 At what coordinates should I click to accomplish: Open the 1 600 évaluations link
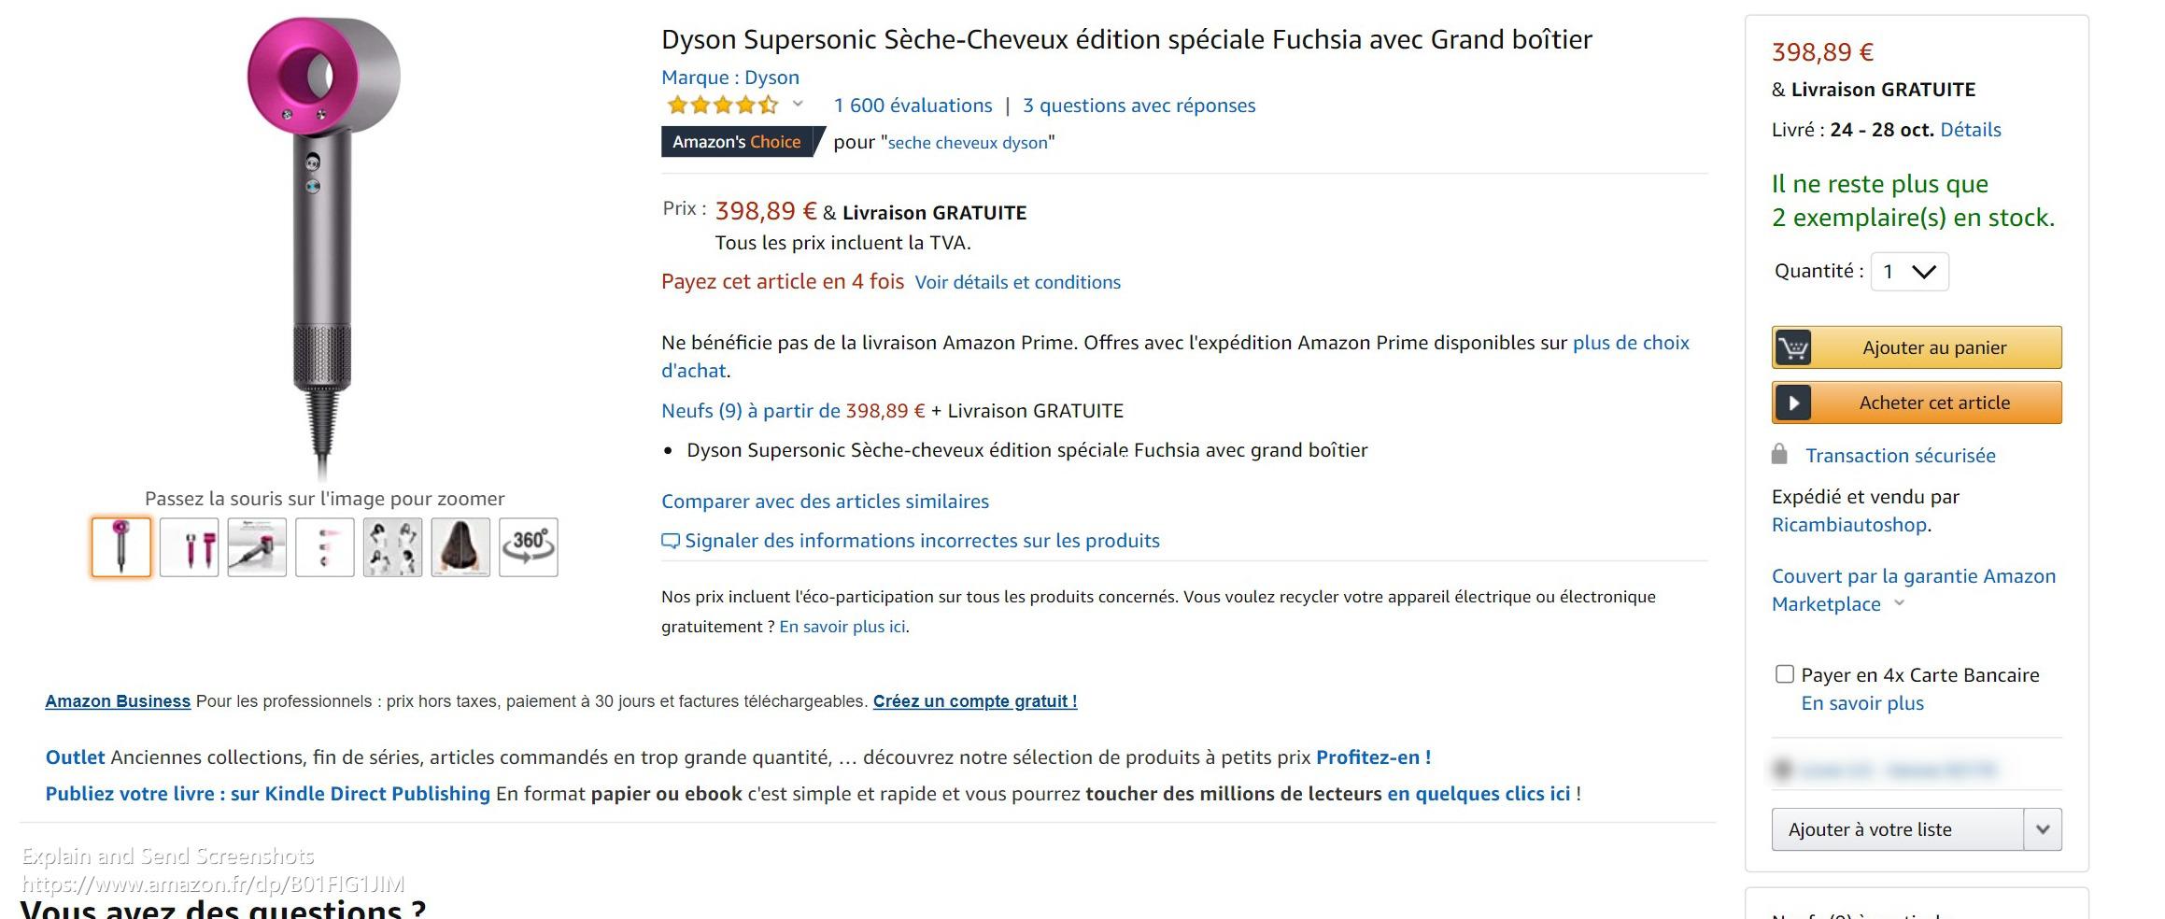point(913,106)
